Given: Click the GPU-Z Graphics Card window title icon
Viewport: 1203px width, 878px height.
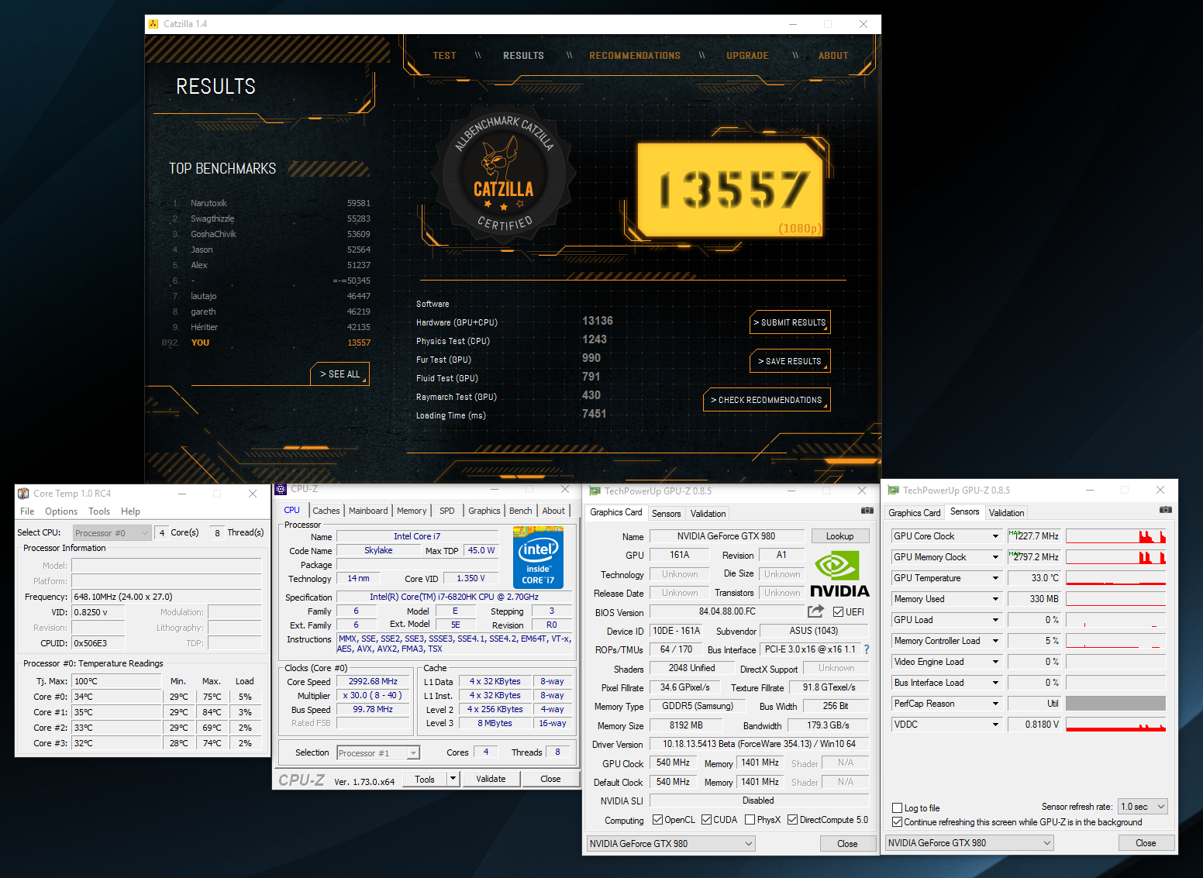Looking at the screenshot, I should click(x=595, y=491).
